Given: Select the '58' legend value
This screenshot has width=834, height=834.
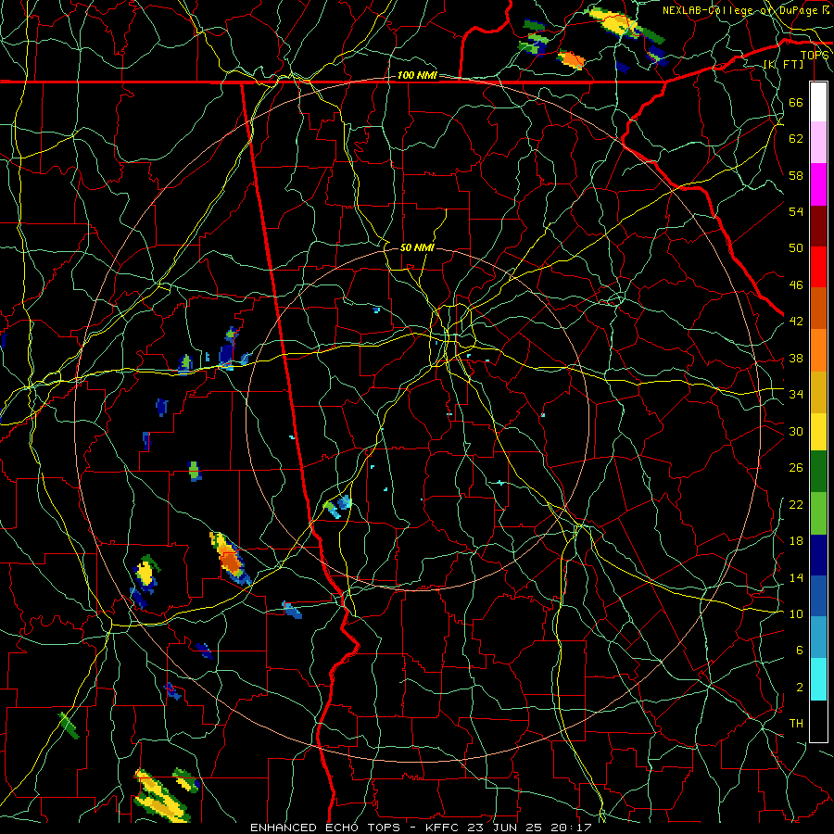Looking at the screenshot, I should (796, 175).
